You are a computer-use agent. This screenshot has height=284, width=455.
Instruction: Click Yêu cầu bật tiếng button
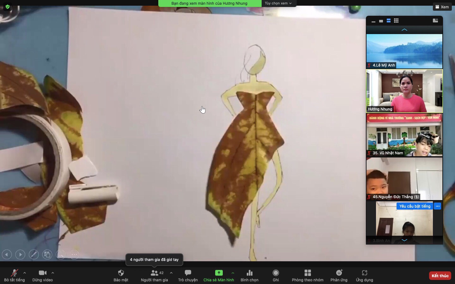click(x=415, y=206)
